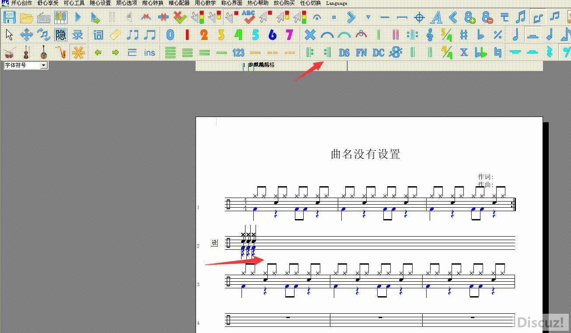Viewport: 571px width, 333px height.
Task: Select the arrow pointer tool
Action: tap(9, 35)
